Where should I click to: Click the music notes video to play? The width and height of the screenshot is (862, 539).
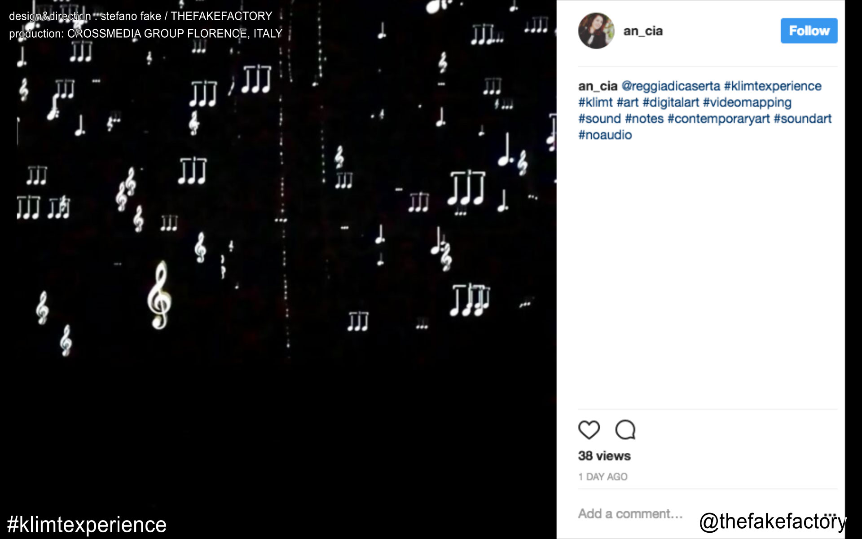tap(286, 269)
